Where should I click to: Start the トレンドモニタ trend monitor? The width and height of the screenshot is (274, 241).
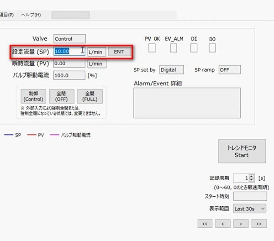(242, 151)
